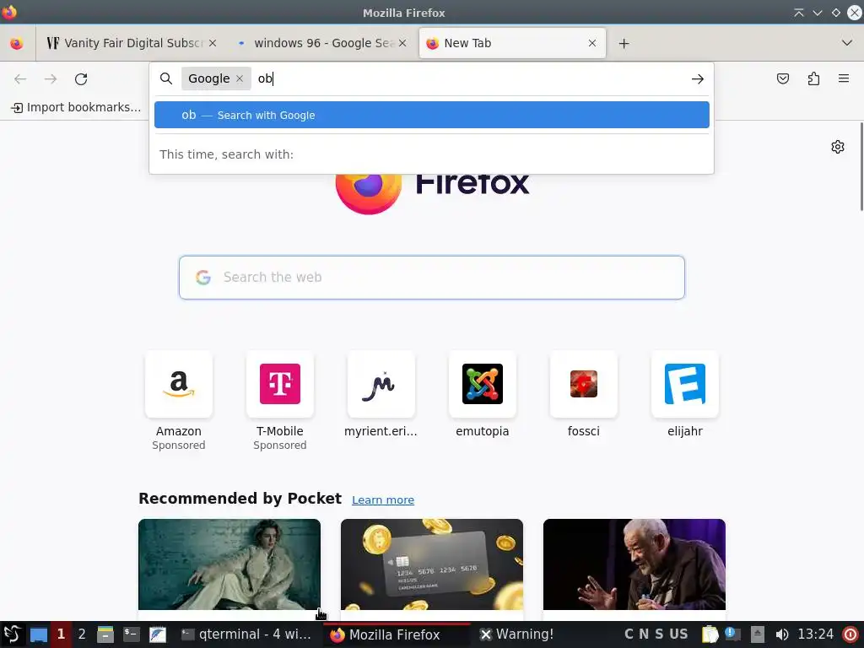Go back one page

tap(20, 78)
